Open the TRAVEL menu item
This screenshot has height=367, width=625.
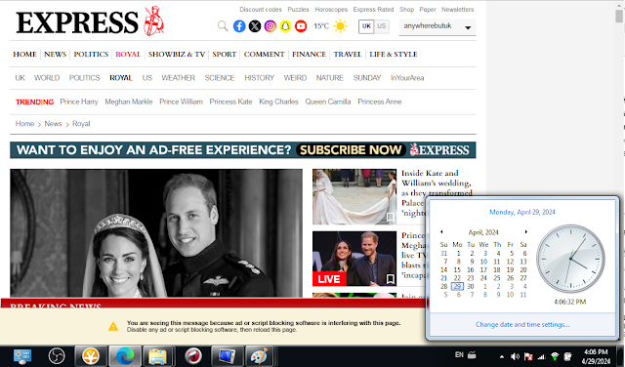click(348, 55)
